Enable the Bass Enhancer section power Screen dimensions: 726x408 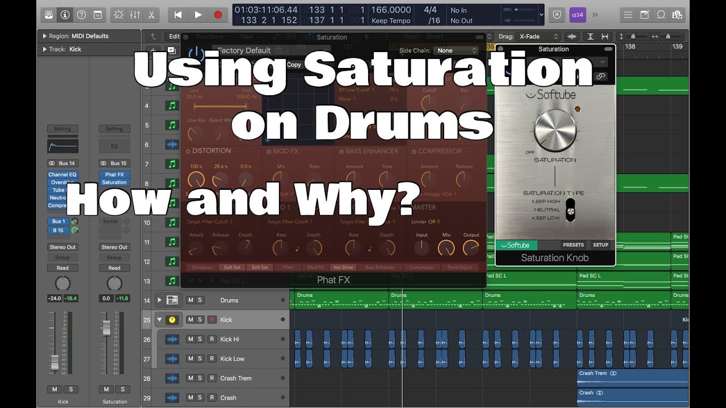click(341, 151)
